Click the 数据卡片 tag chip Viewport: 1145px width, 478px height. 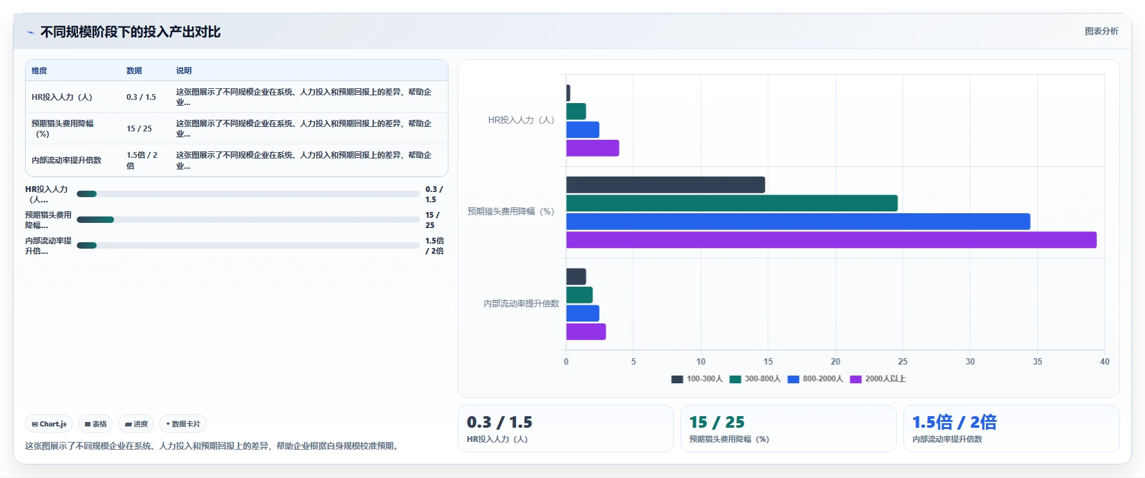(183, 424)
